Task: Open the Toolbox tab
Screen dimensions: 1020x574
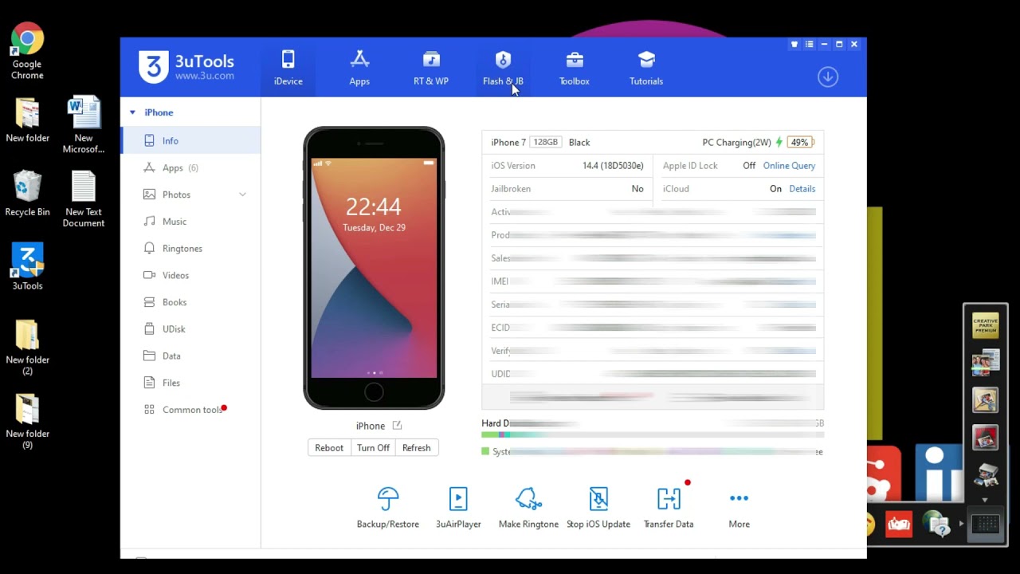Action: pos(575,68)
